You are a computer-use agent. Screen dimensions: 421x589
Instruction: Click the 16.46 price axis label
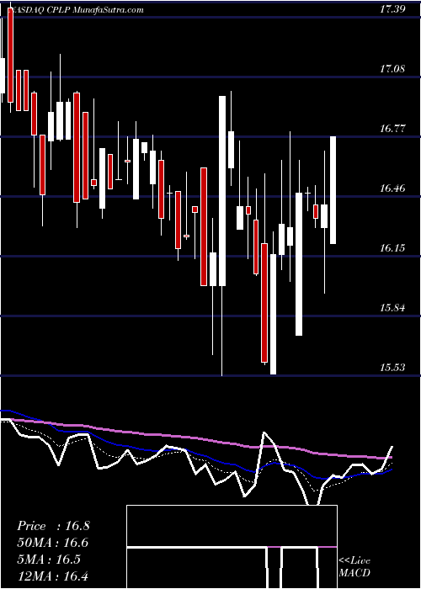coord(392,188)
